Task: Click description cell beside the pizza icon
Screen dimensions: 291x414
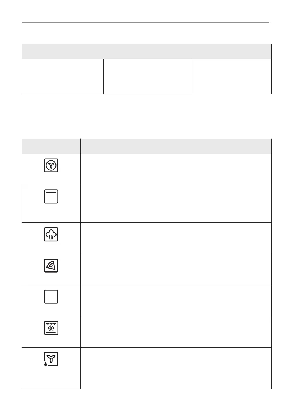Action: (x=176, y=269)
